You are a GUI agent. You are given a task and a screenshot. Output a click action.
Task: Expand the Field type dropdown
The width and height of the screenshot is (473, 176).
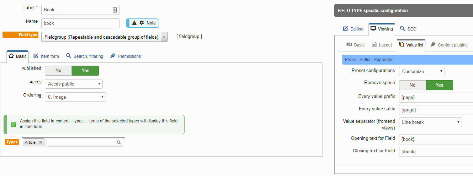coord(105,37)
